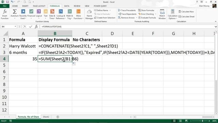Click the AutoSum sigma icon
The image size is (218, 123).
pyautogui.click(x=15, y=12)
